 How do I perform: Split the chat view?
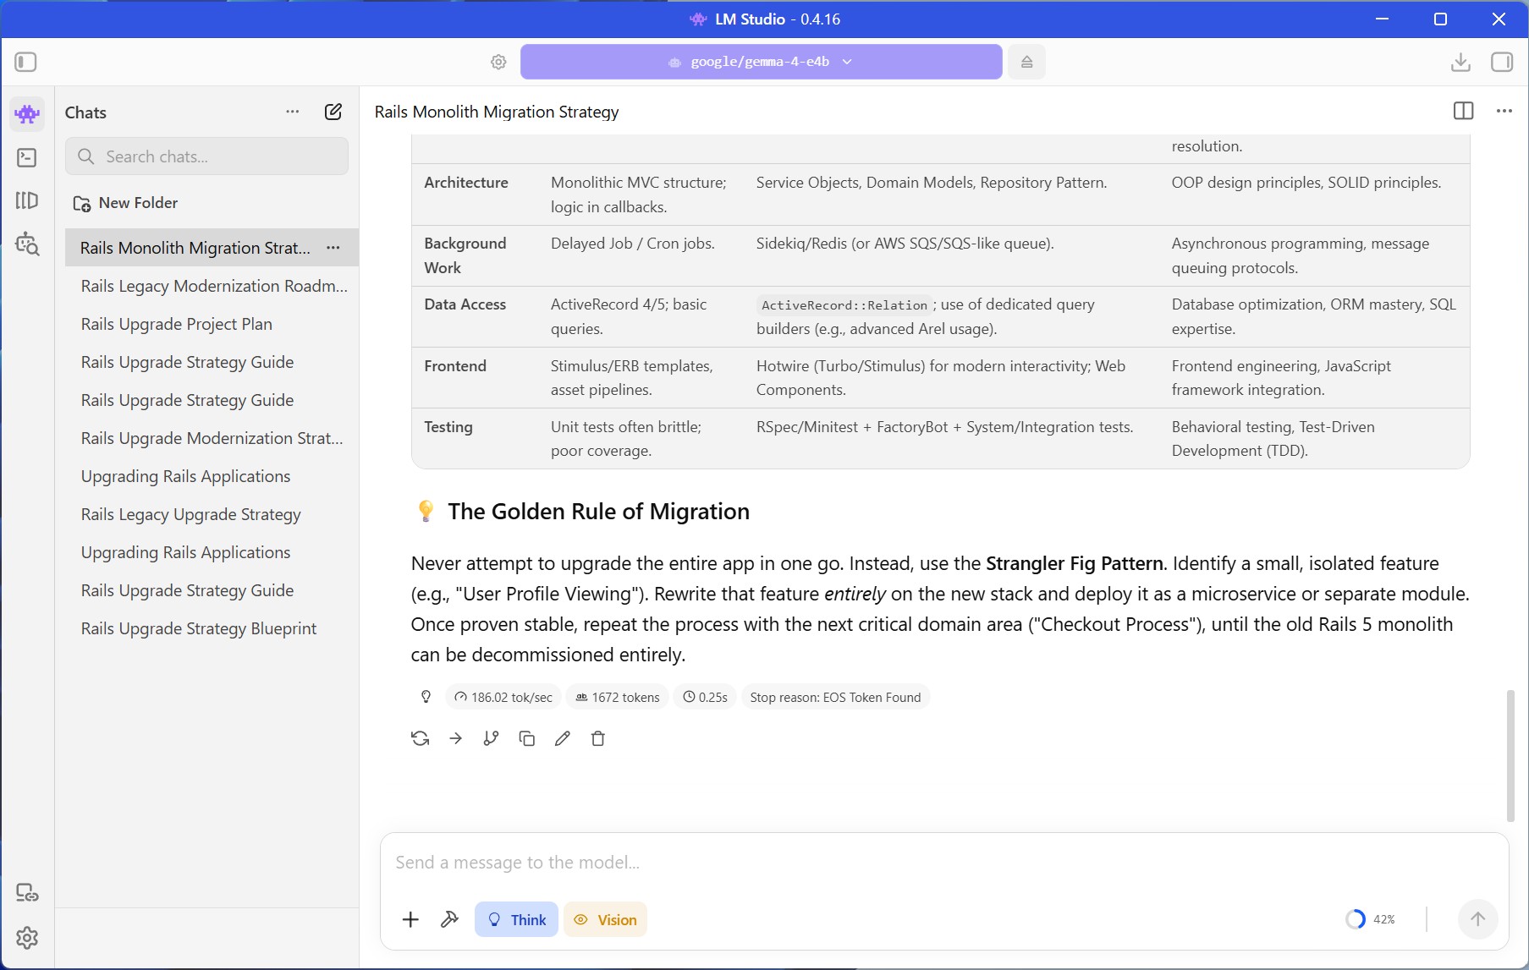pos(1463,111)
